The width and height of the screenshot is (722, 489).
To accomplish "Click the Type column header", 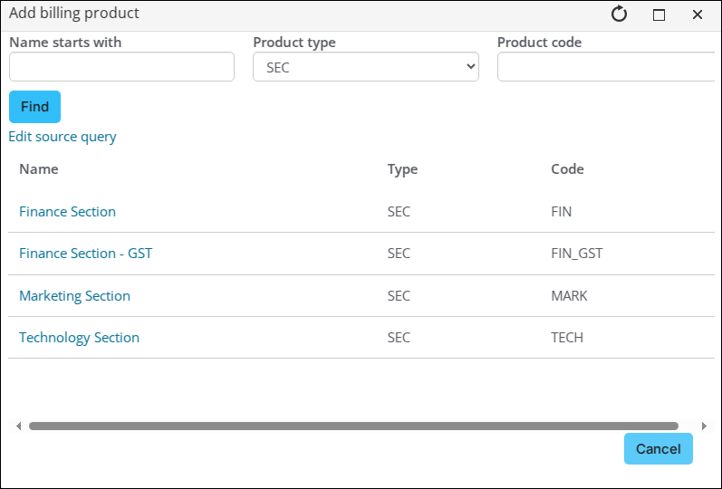I will point(402,169).
